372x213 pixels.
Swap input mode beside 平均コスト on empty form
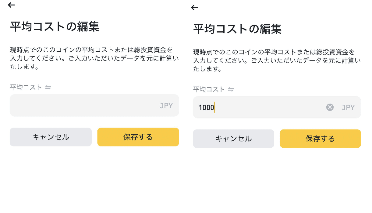(48, 88)
